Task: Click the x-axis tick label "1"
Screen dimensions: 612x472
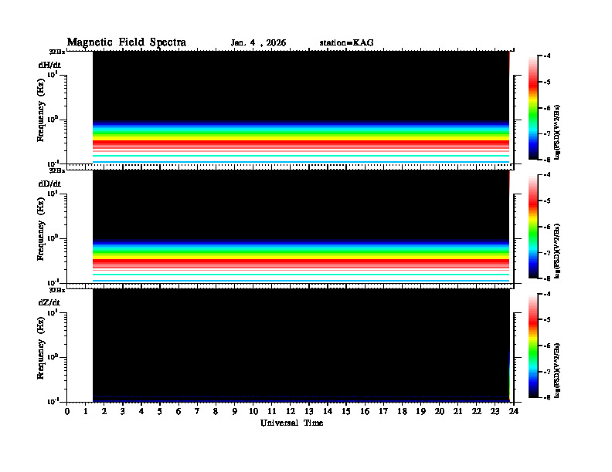Action: tap(86, 411)
